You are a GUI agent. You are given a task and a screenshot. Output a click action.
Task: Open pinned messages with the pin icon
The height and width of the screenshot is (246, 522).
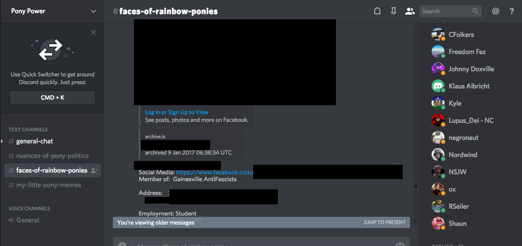(x=393, y=12)
